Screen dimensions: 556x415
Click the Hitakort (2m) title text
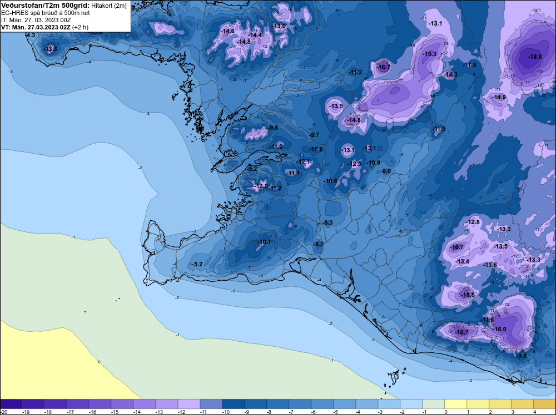(109, 6)
